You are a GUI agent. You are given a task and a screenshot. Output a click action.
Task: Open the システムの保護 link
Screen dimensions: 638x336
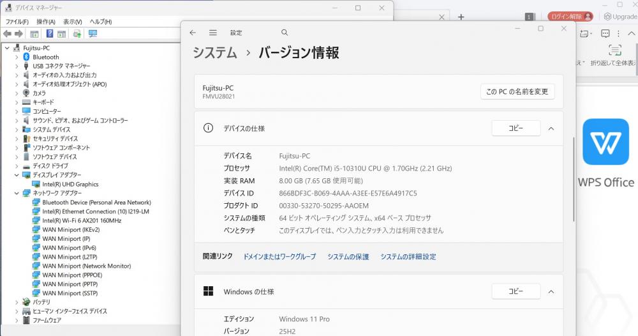point(348,257)
